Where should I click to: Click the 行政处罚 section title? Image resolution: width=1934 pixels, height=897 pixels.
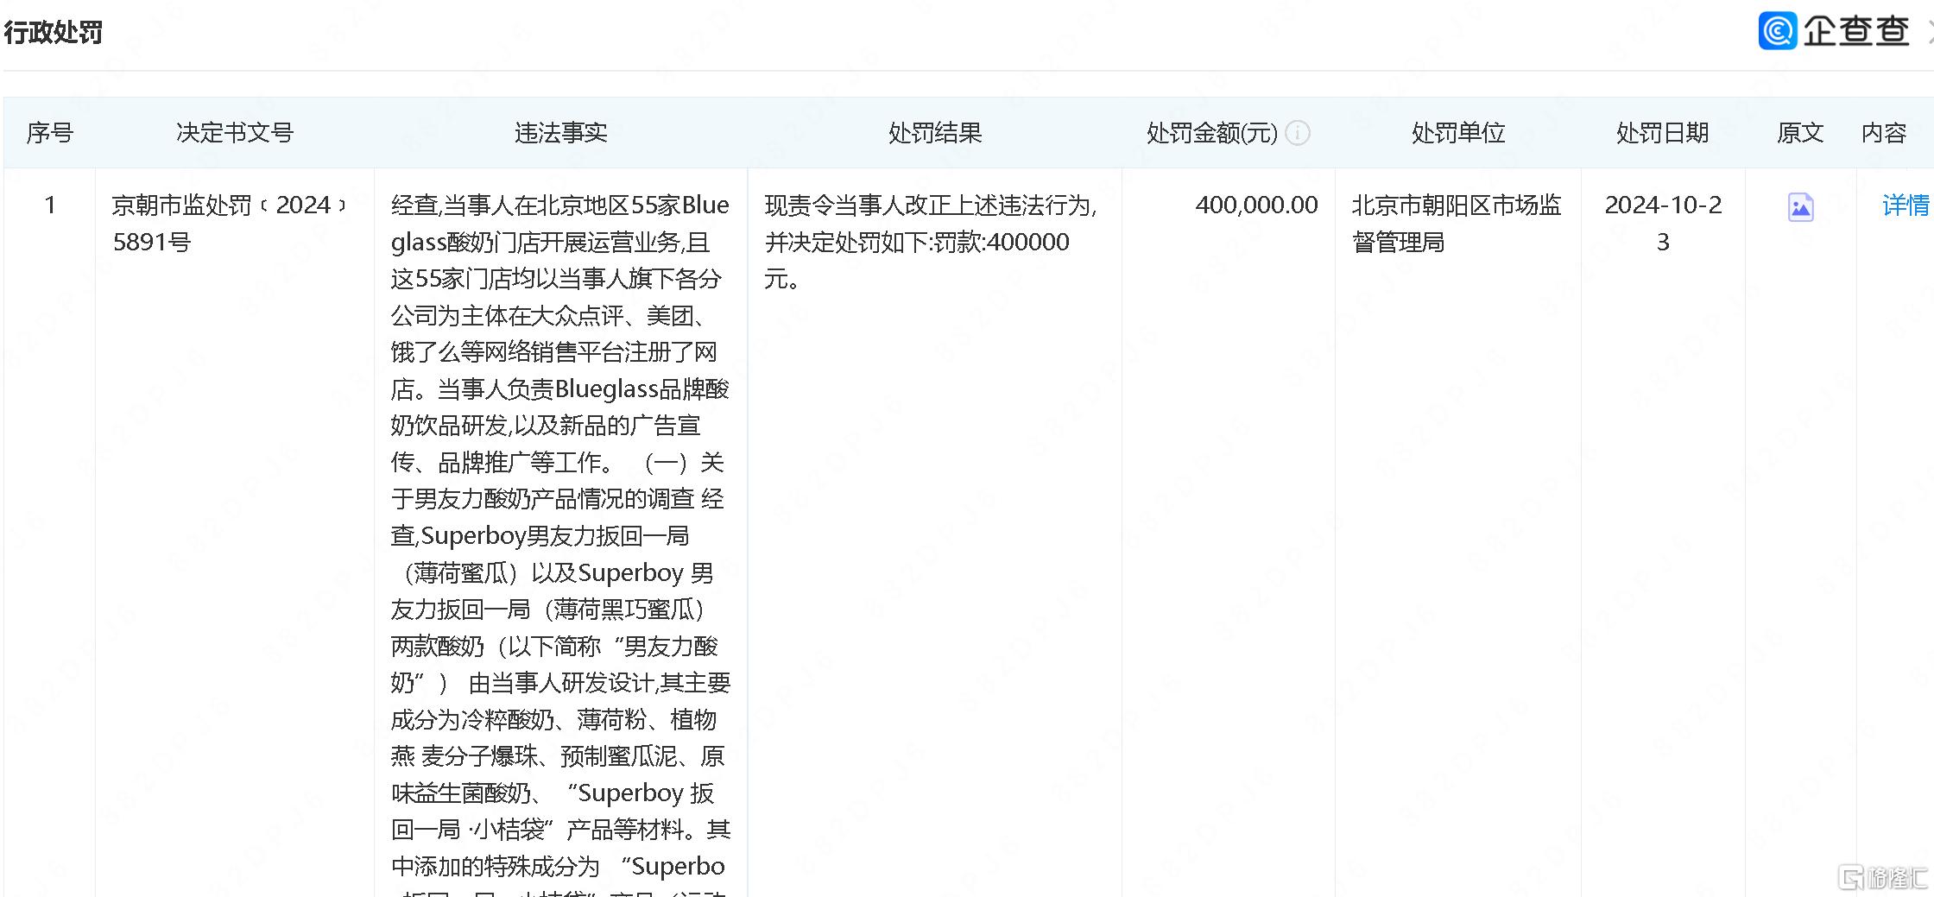tap(54, 32)
